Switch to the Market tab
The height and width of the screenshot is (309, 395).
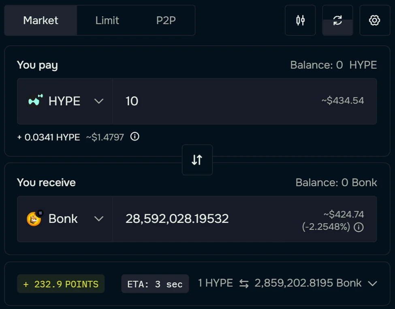click(x=41, y=20)
